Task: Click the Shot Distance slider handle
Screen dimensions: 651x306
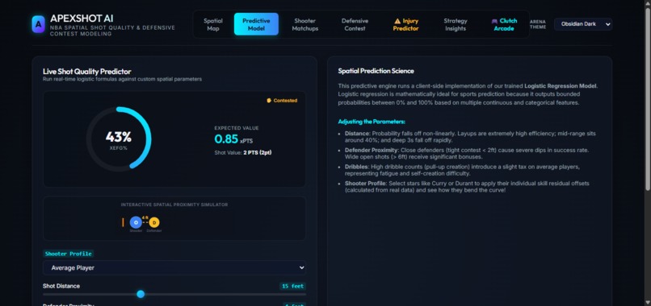Action: (x=141, y=294)
